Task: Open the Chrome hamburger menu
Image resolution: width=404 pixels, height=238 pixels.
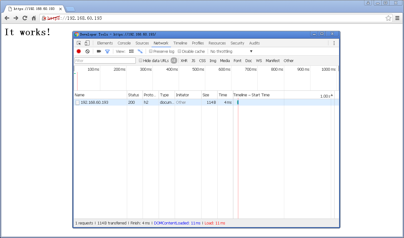Action: (398, 18)
